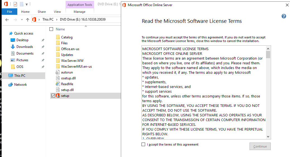Image resolution: width=290 pixels, height=157 pixels.
Task: Select the Office.en-us folder icon
Action: click(x=58, y=49)
